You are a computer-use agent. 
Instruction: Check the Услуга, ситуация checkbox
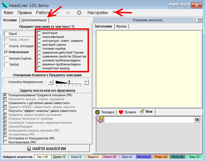(6, 46)
